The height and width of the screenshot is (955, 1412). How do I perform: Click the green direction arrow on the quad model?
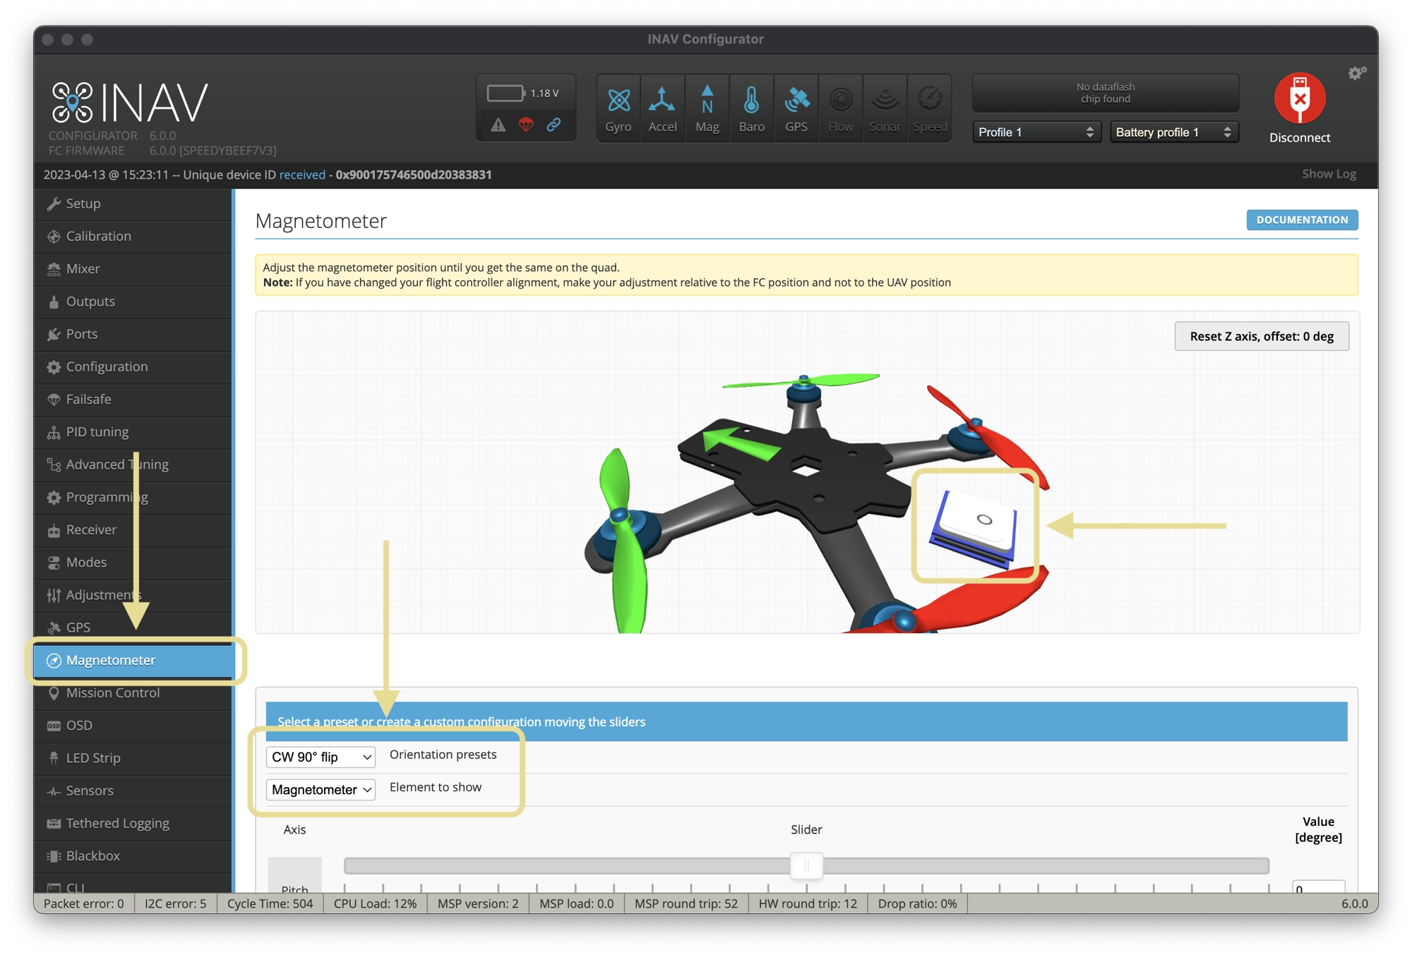click(741, 442)
